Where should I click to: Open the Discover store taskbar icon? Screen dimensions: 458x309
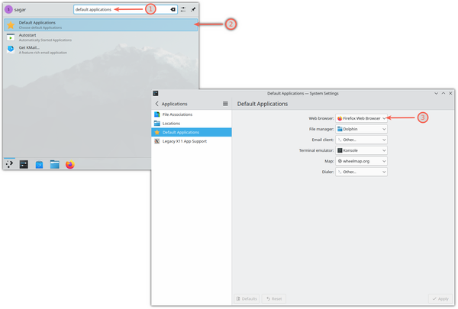(39, 164)
